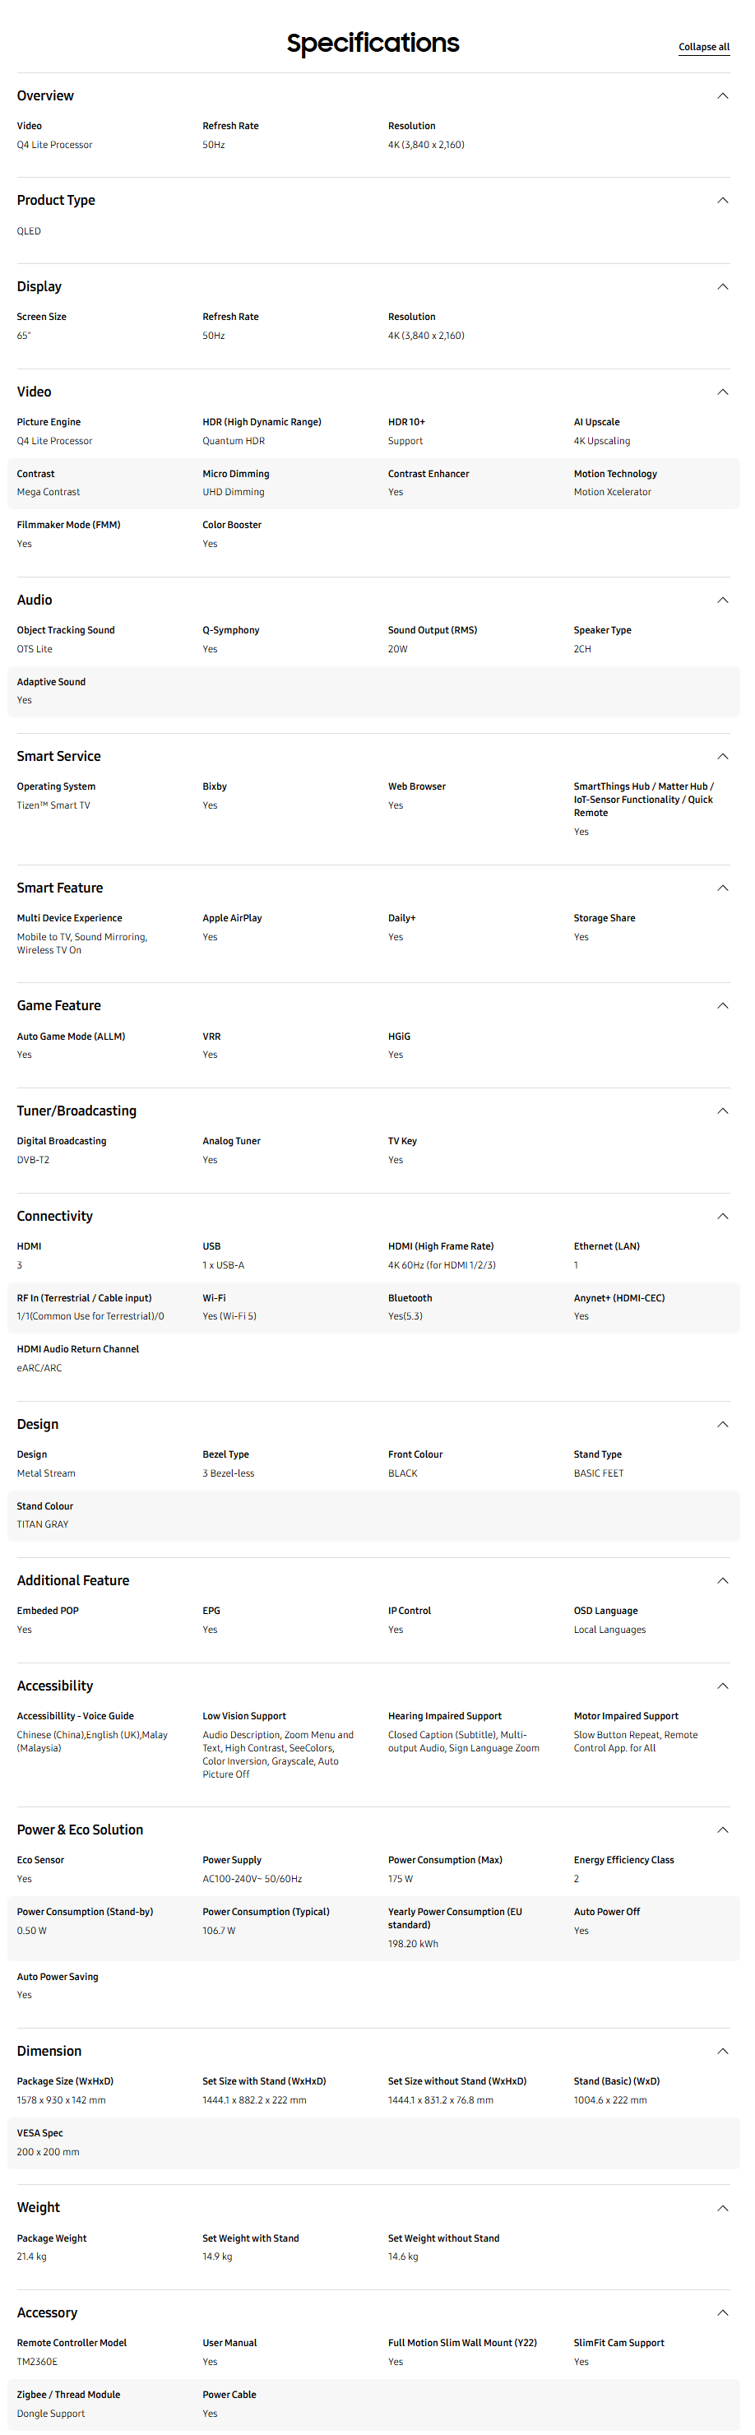Viewport: 755px width, 2435px height.
Task: Collapse the Power & Eco Solution chevron
Action: click(722, 1830)
